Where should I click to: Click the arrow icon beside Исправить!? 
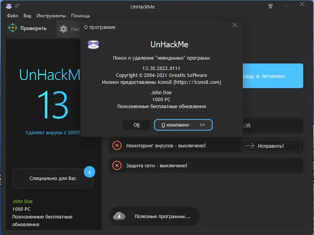click(250, 146)
